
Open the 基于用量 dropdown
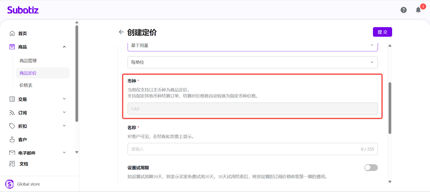pyautogui.click(x=252, y=46)
